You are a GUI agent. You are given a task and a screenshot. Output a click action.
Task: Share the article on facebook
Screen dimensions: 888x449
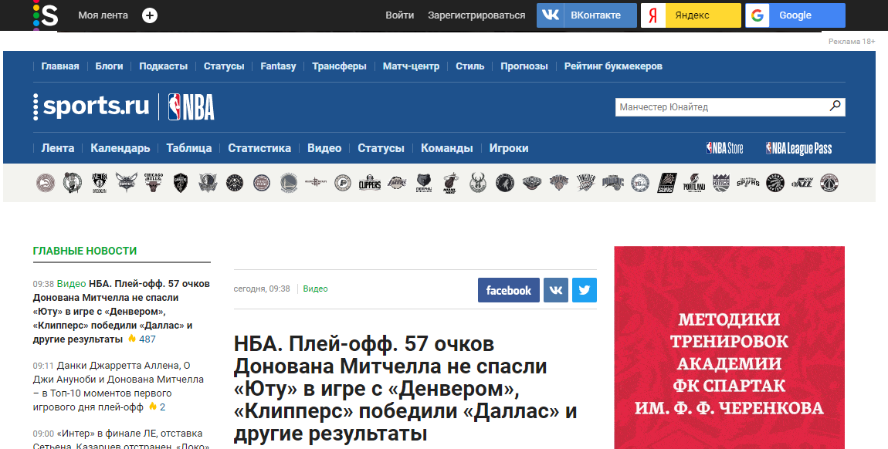[x=509, y=290]
